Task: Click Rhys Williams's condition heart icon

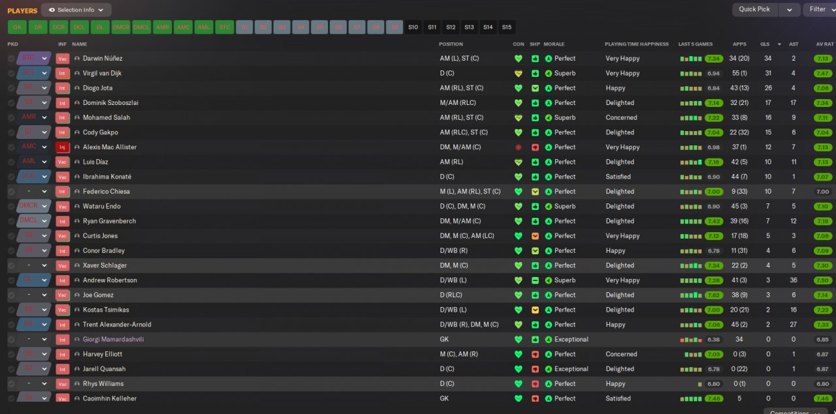Action: tap(519, 384)
